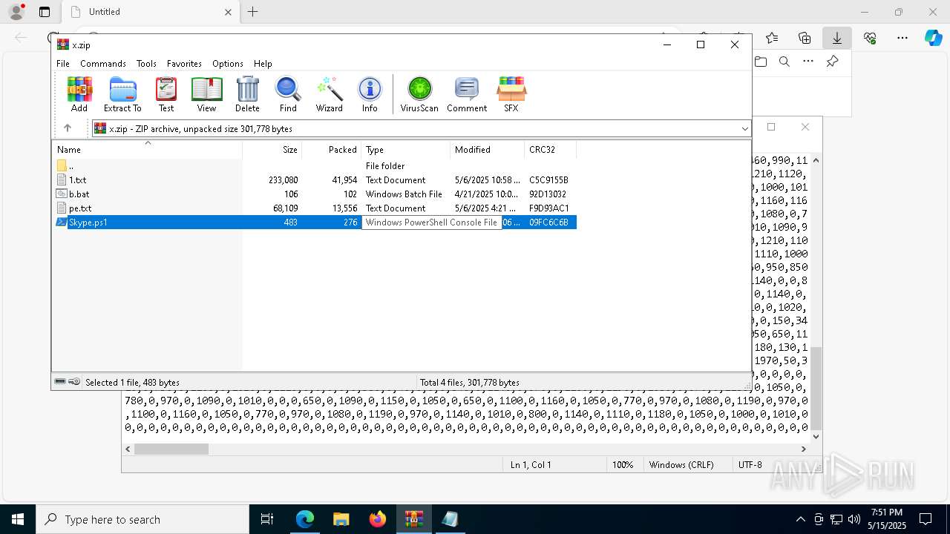The height and width of the screenshot is (534, 950).
Task: Click the 233,080 size value of 1.txt
Action: coord(283,180)
